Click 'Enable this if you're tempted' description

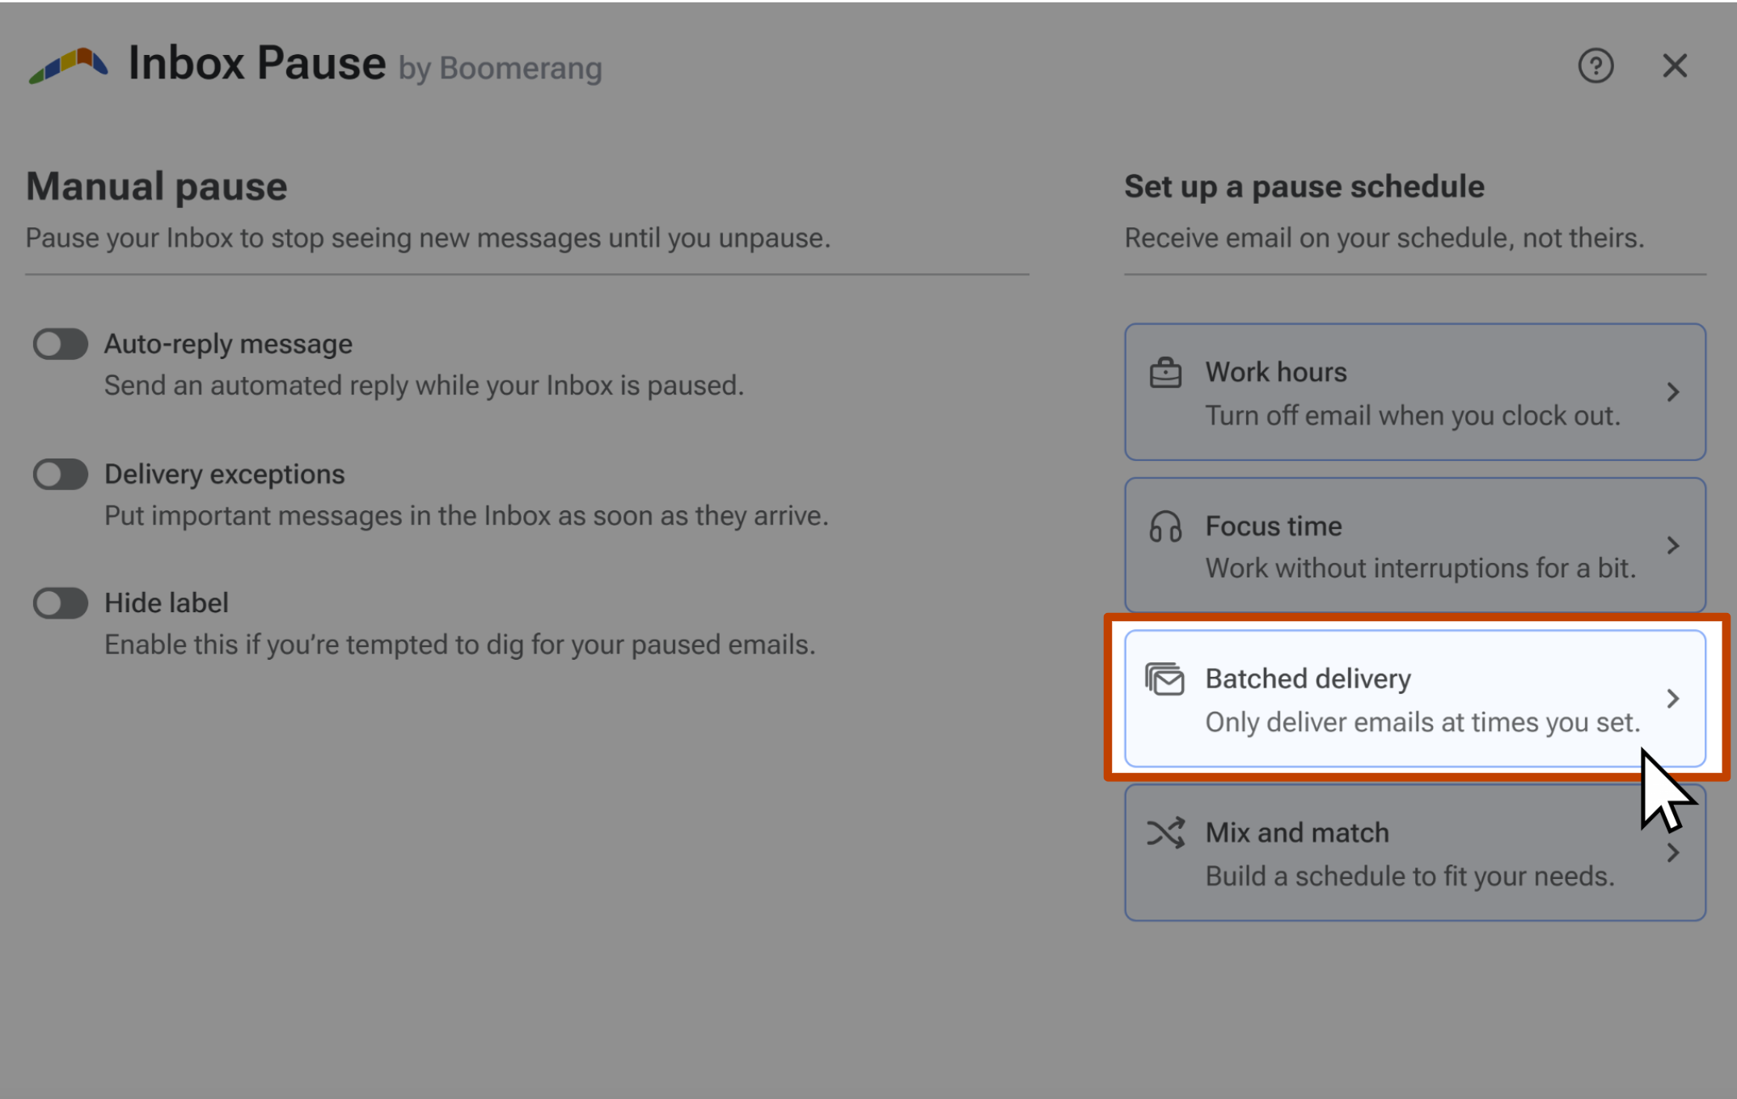pyautogui.click(x=460, y=645)
